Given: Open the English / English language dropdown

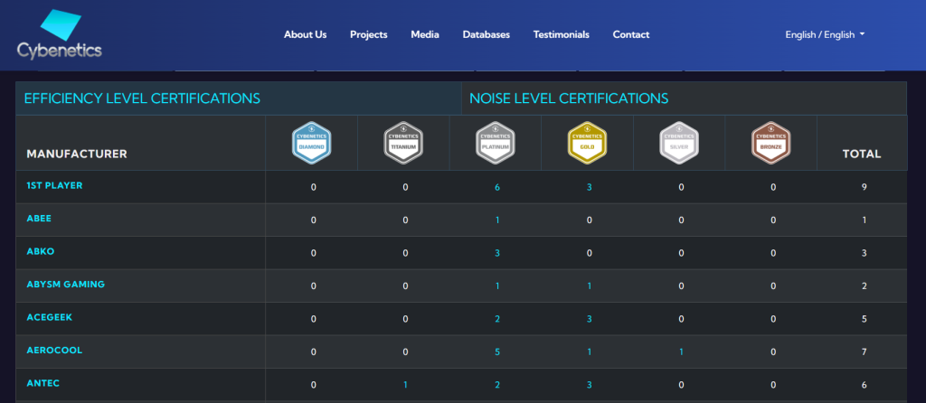Looking at the screenshot, I should (825, 35).
